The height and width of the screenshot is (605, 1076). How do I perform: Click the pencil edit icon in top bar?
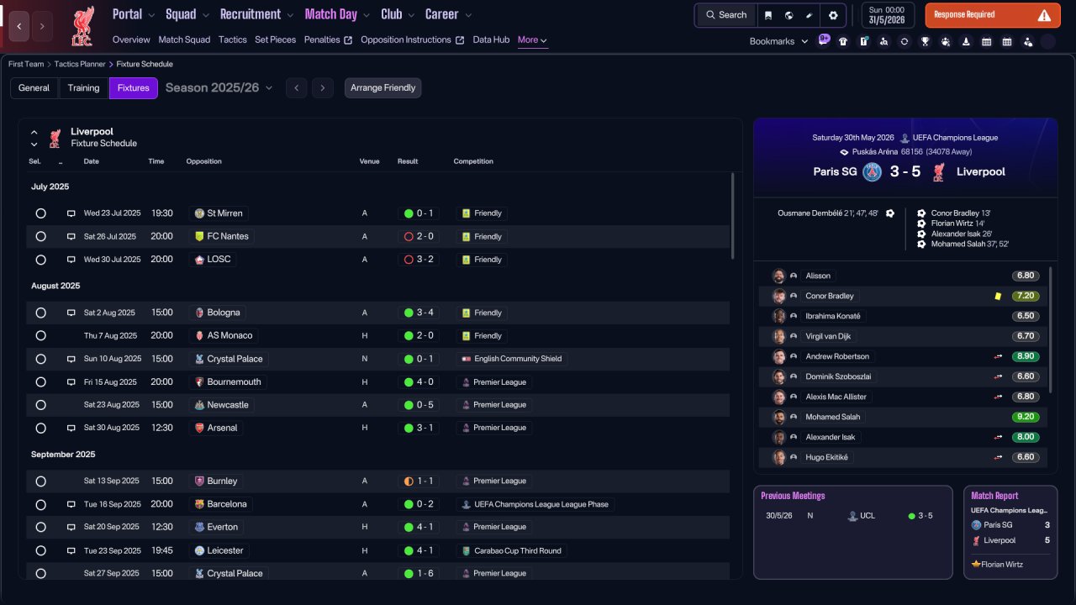(810, 15)
